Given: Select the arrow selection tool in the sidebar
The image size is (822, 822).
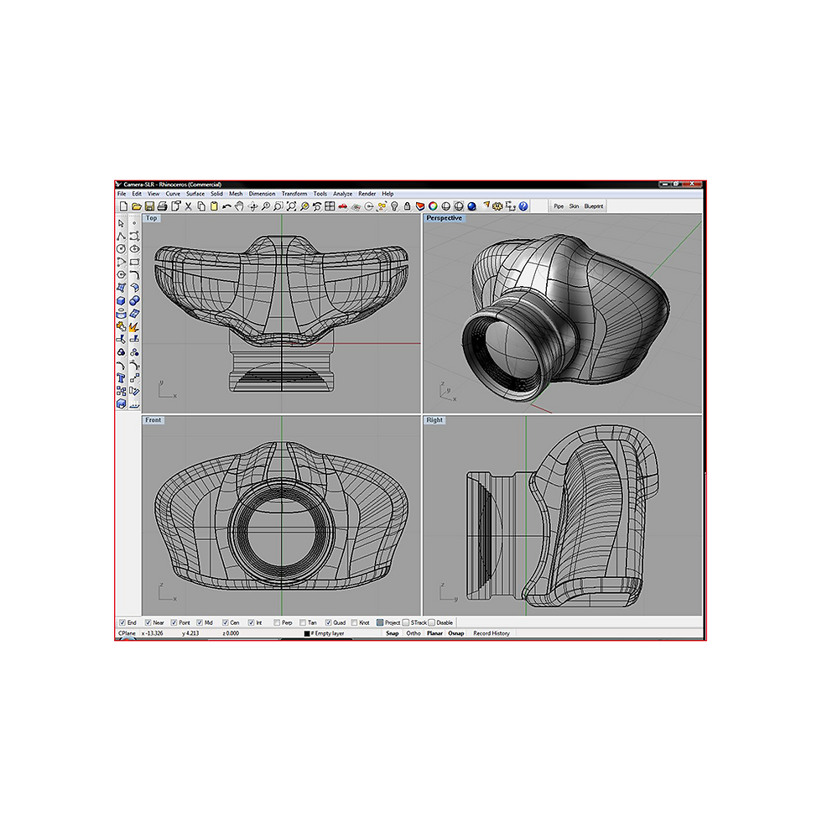Looking at the screenshot, I should [x=122, y=225].
